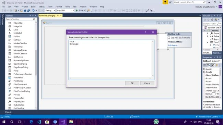Collapse the Drawing project node
223x125 pixels.
click(x=205, y=31)
